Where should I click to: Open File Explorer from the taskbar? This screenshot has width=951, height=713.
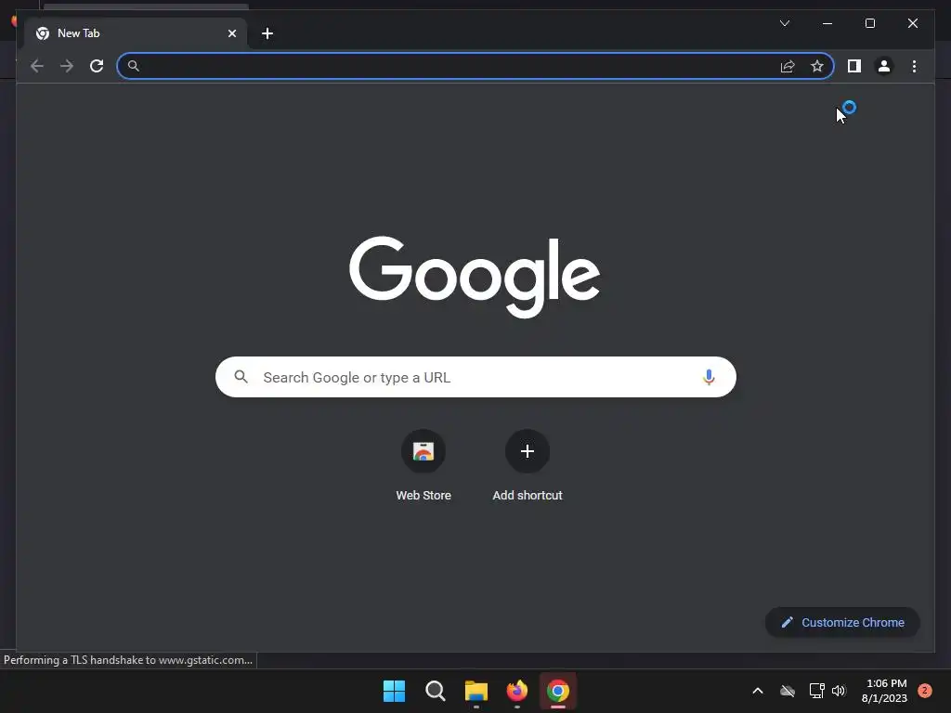476,691
